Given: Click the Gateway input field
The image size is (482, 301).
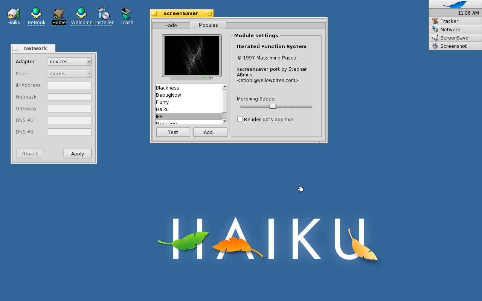Looking at the screenshot, I should pyautogui.click(x=70, y=109).
